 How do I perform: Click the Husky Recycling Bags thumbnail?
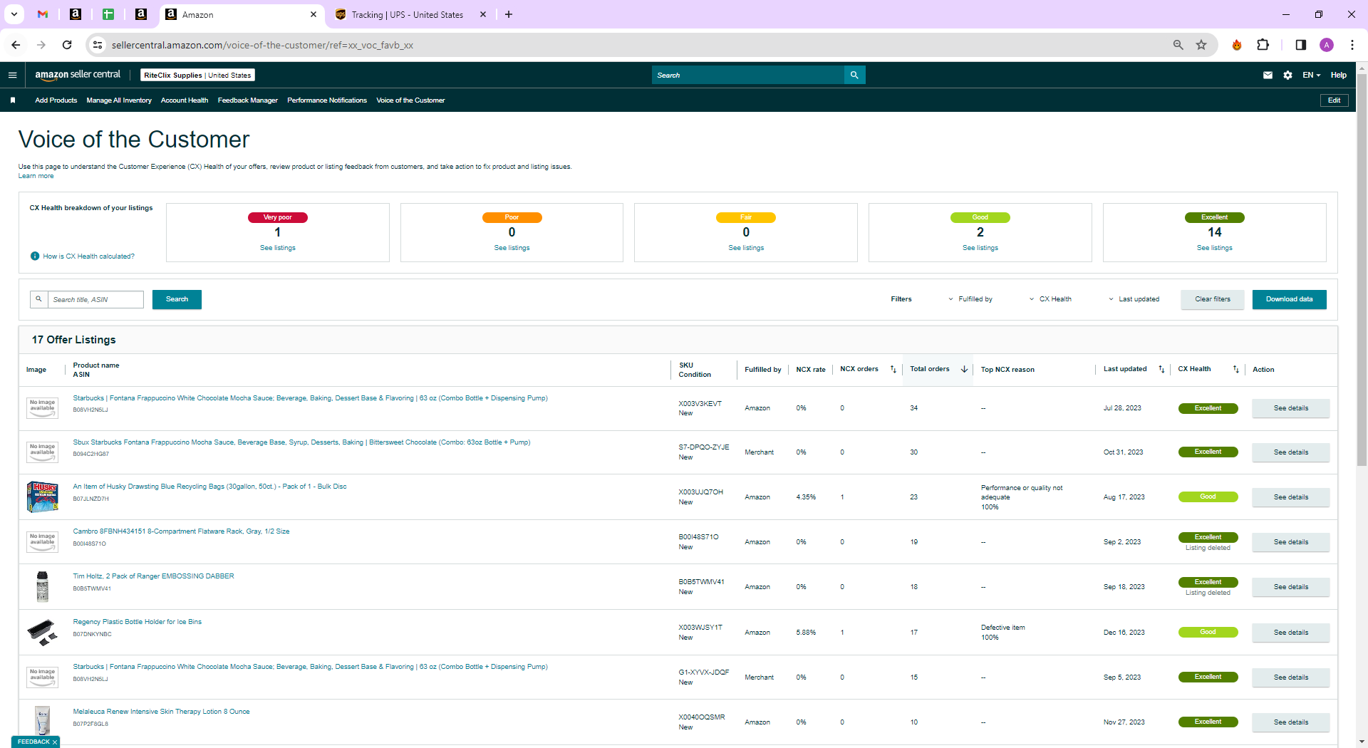click(x=42, y=497)
